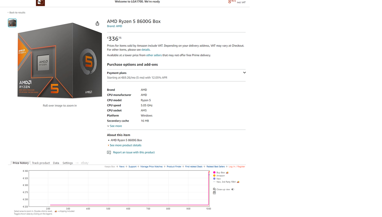Open the Keepa Settings tab
The height and width of the screenshot is (217, 382).
coord(68,163)
